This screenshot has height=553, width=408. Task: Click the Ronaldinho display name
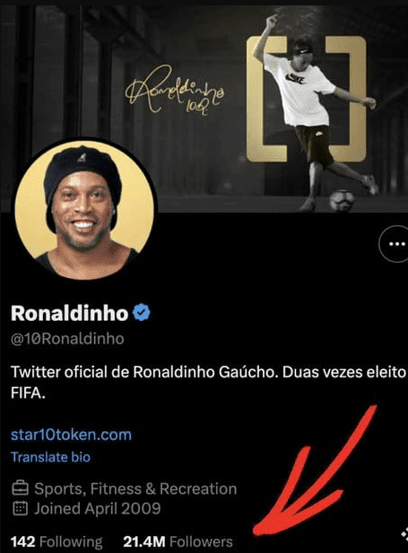tap(70, 313)
